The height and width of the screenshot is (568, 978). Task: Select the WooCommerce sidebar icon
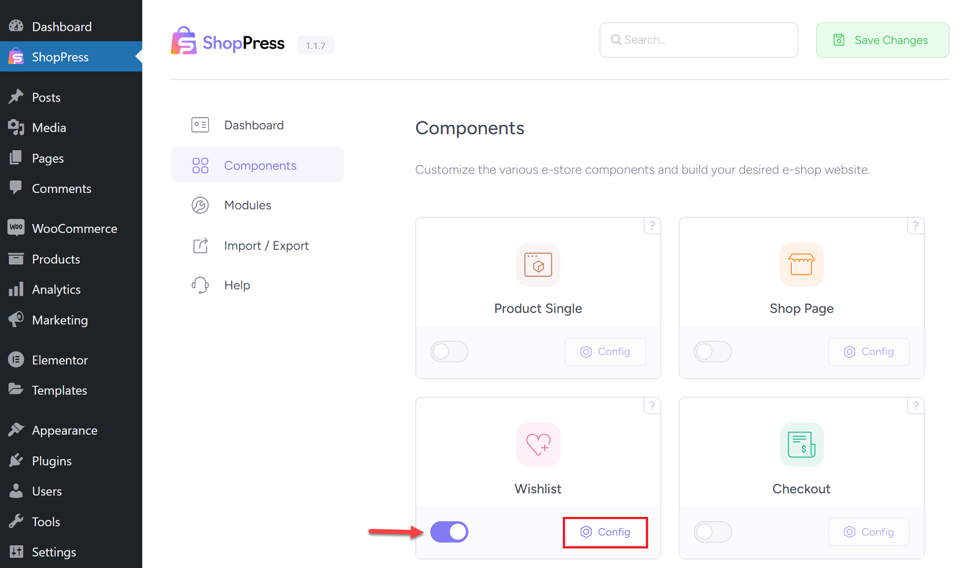(x=16, y=228)
